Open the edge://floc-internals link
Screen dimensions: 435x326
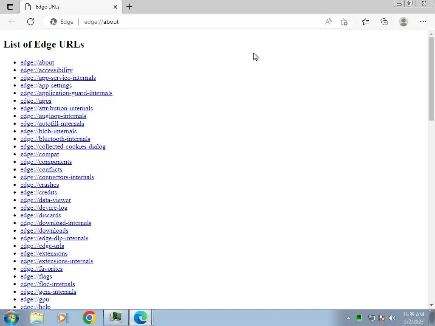(x=48, y=284)
